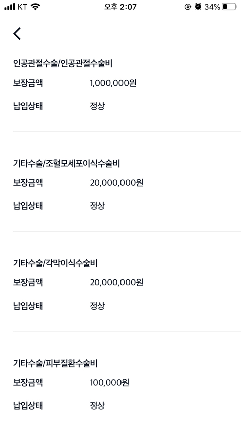The width and height of the screenshot is (241, 430).
Task: Select 20,000,000원 under 각막이식수술비
Action: [x=117, y=282]
